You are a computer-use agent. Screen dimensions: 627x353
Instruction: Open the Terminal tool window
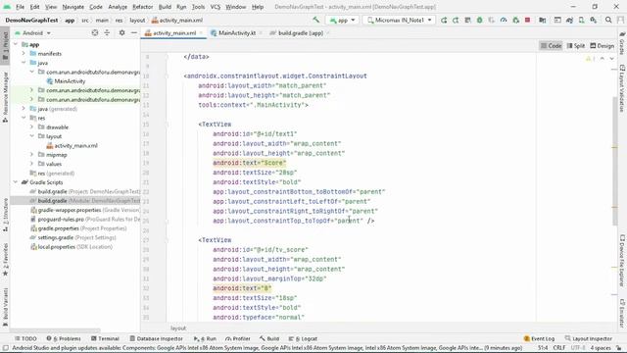pyautogui.click(x=105, y=338)
